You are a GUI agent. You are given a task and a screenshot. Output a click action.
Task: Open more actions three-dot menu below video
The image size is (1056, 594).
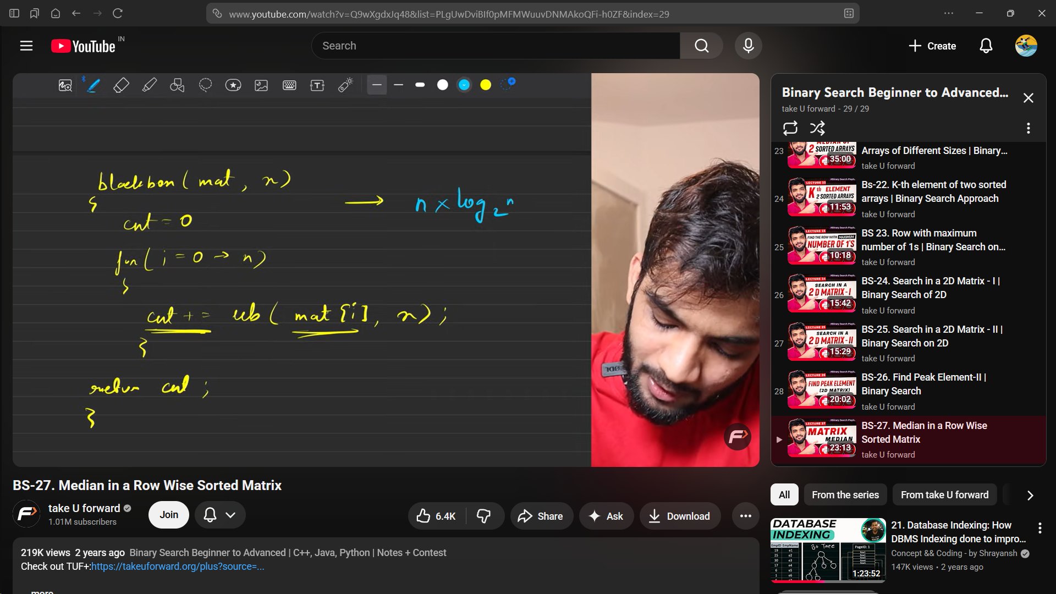[x=745, y=516]
